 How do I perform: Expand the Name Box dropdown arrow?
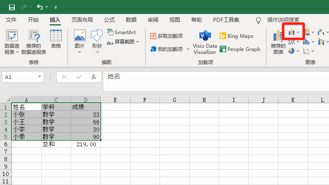[40, 76]
